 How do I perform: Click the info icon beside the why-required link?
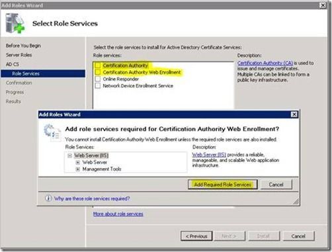pyautogui.click(x=48, y=198)
